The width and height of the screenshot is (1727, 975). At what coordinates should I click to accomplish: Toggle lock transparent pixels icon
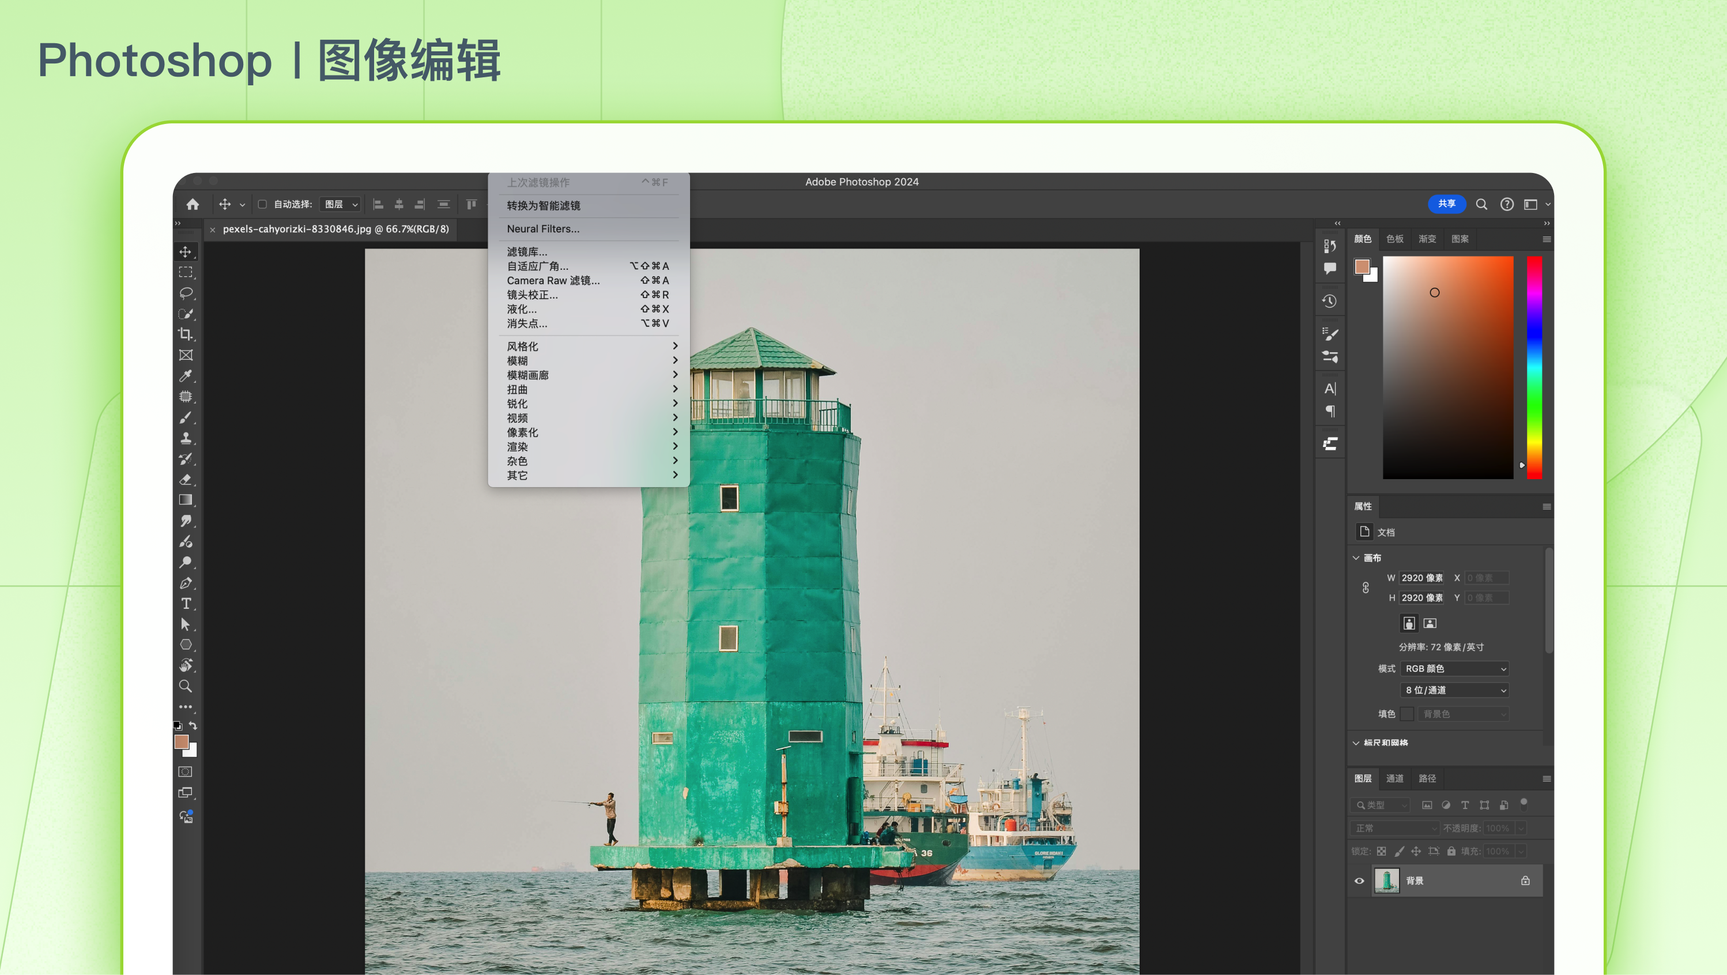1381,851
